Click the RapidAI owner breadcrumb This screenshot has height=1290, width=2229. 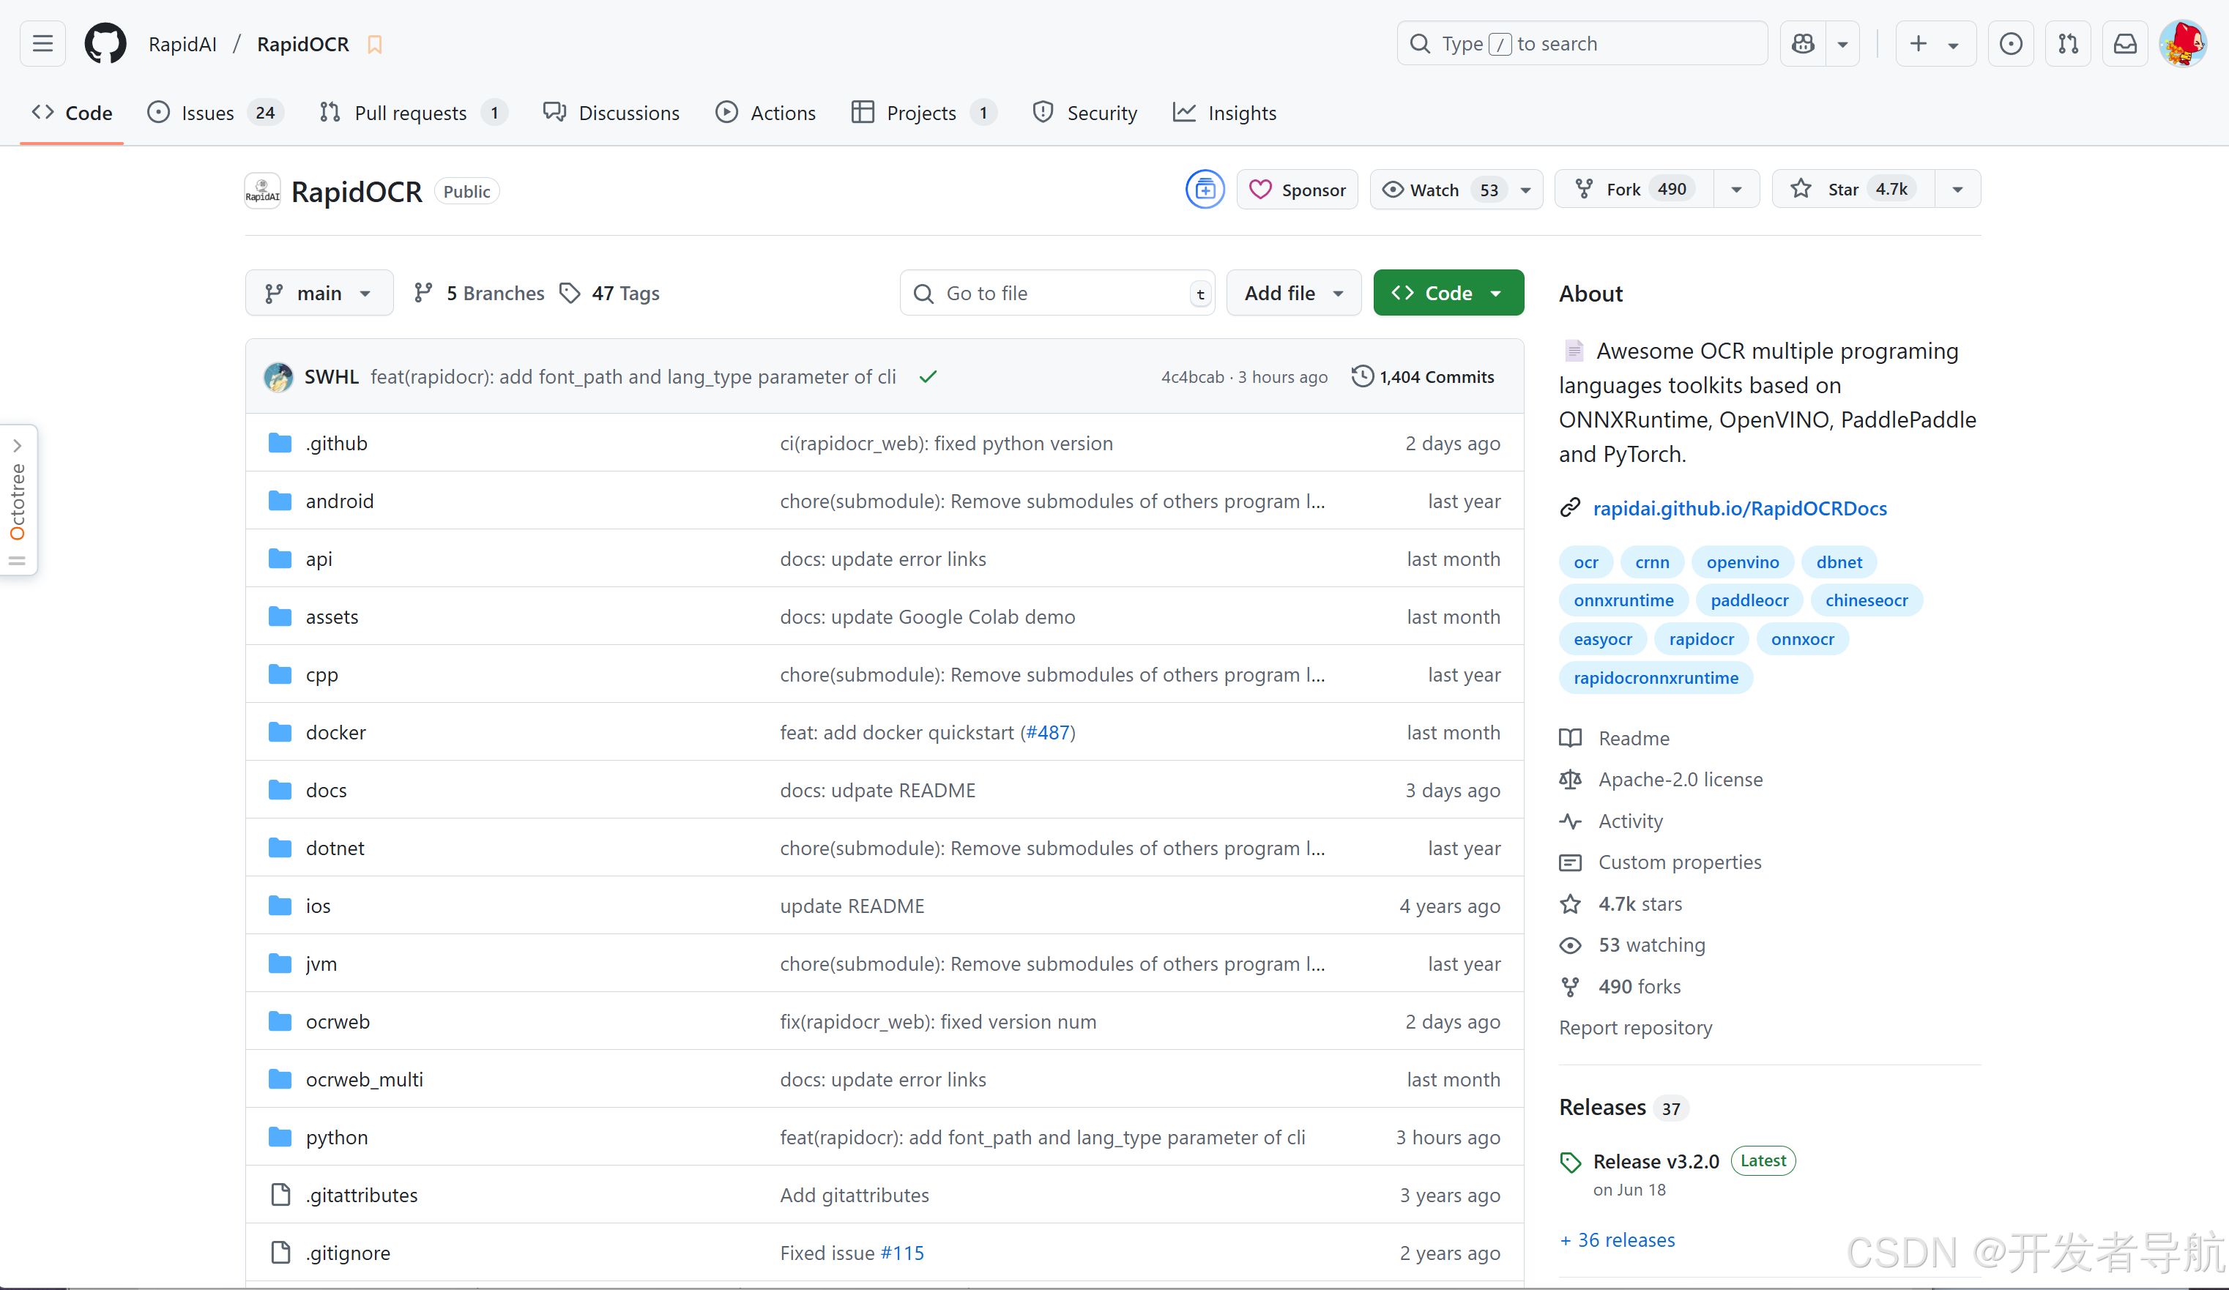point(182,44)
